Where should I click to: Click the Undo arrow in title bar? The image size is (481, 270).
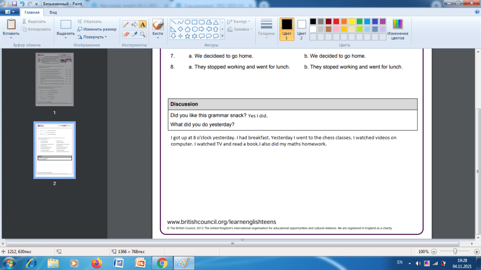[22, 3]
